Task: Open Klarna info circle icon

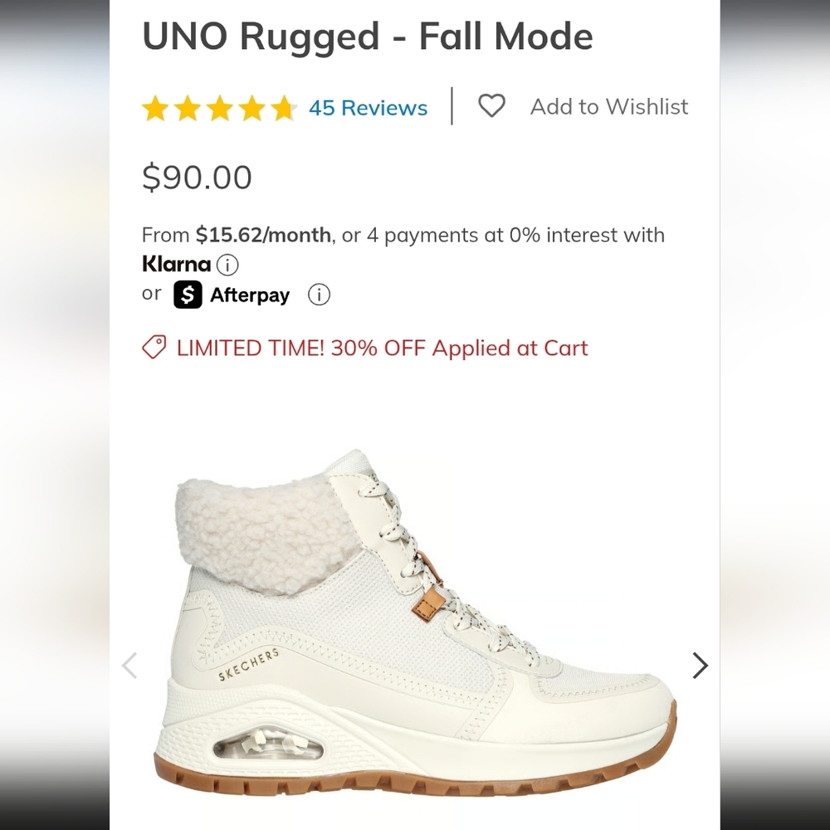Action: click(x=227, y=264)
